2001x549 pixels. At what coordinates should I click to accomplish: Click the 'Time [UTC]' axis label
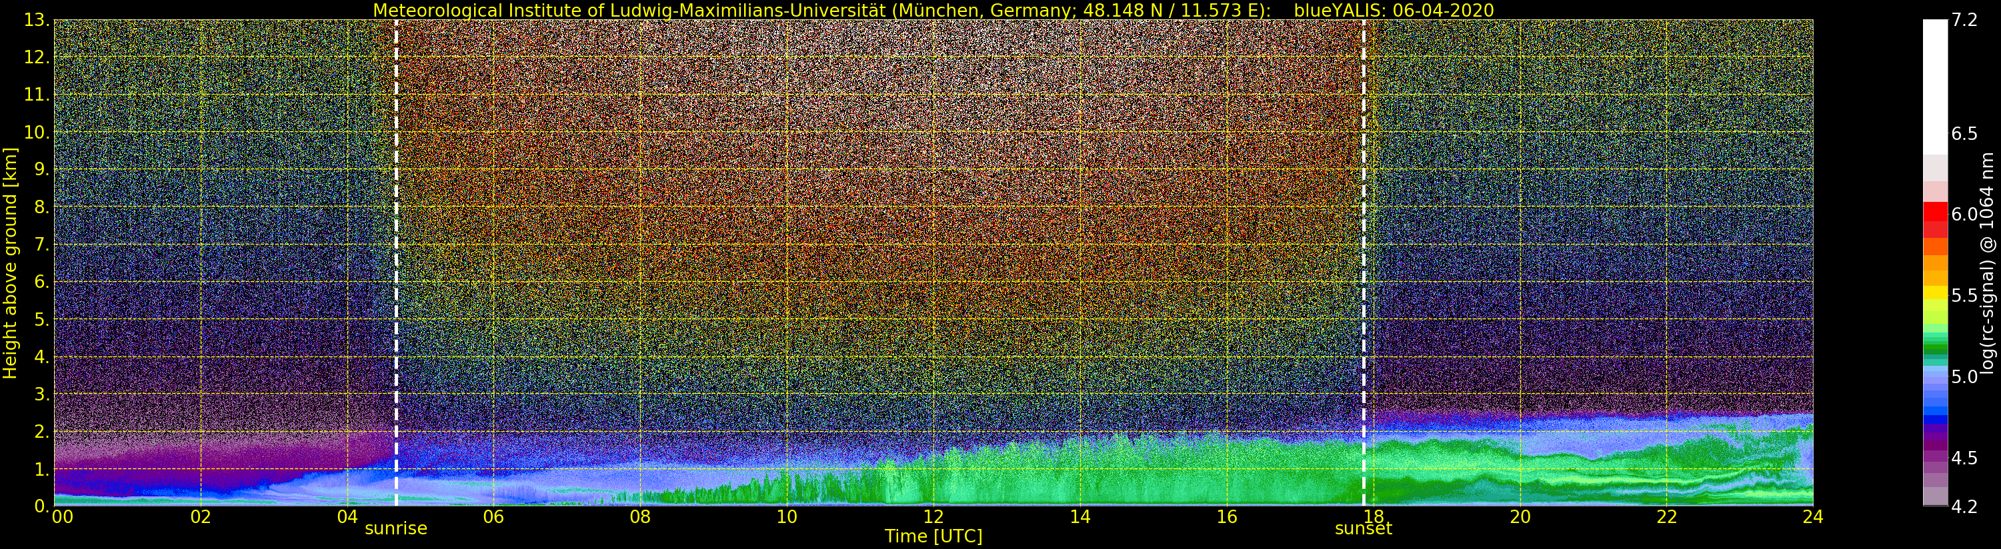[x=933, y=536]
